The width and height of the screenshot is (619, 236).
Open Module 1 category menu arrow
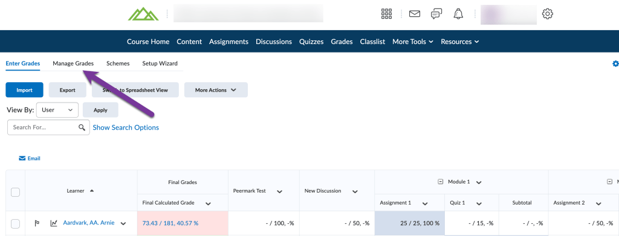pos(479,182)
